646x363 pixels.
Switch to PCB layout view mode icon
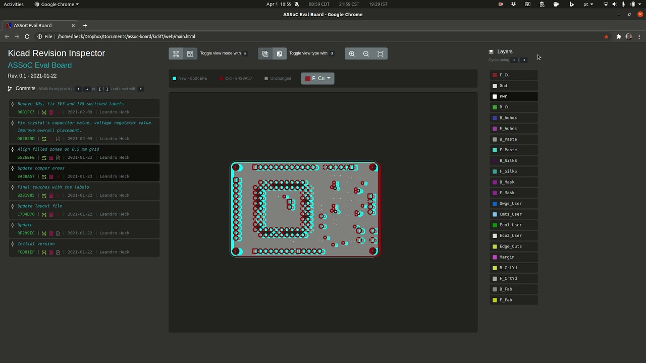190,53
